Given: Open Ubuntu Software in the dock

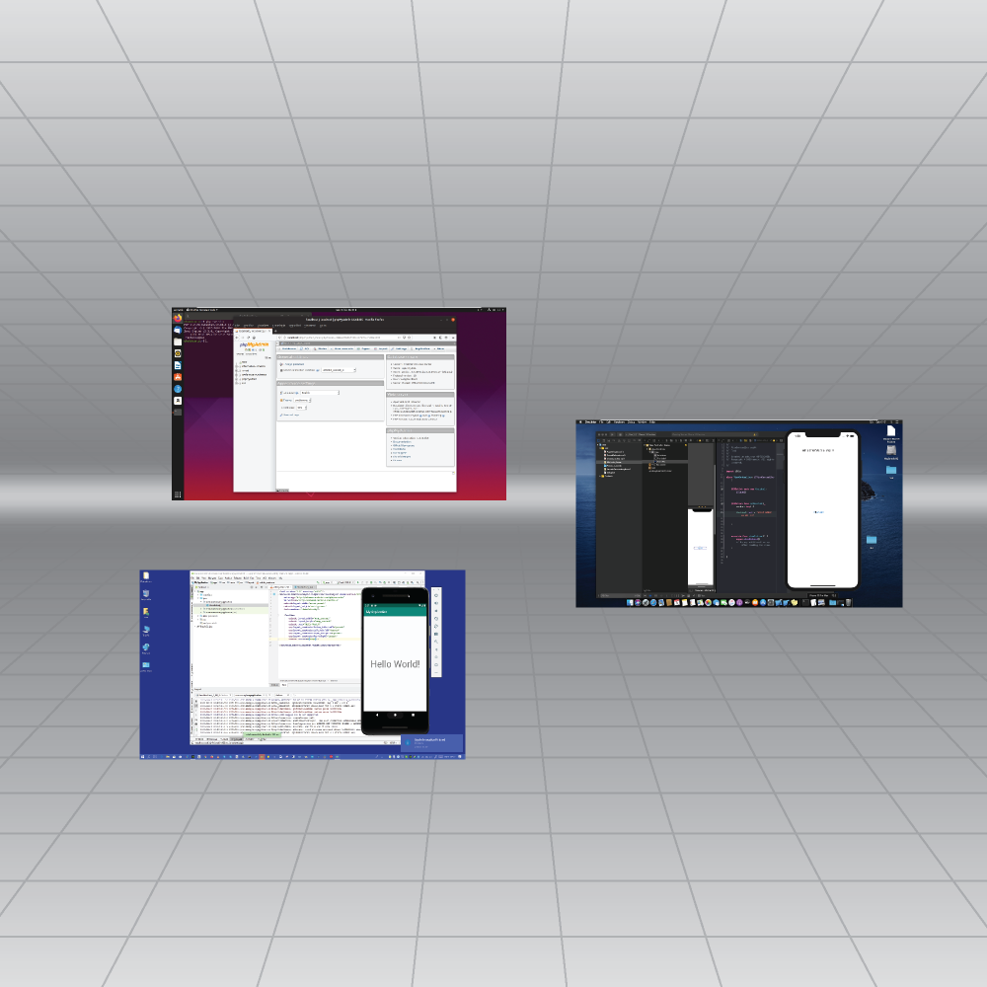Looking at the screenshot, I should pos(178,377).
